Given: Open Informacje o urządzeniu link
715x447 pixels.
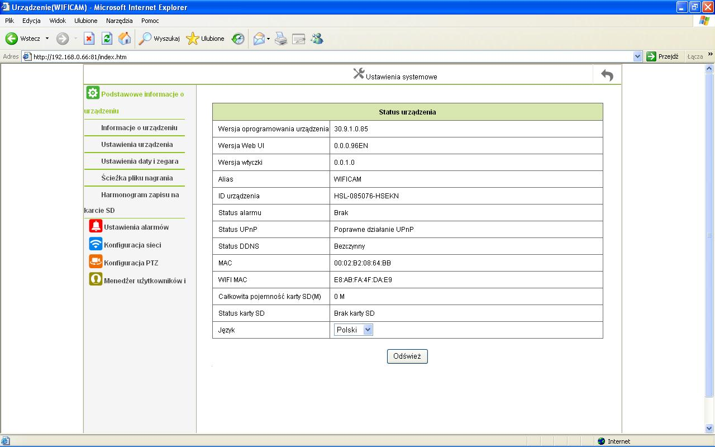Looking at the screenshot, I should [139, 128].
